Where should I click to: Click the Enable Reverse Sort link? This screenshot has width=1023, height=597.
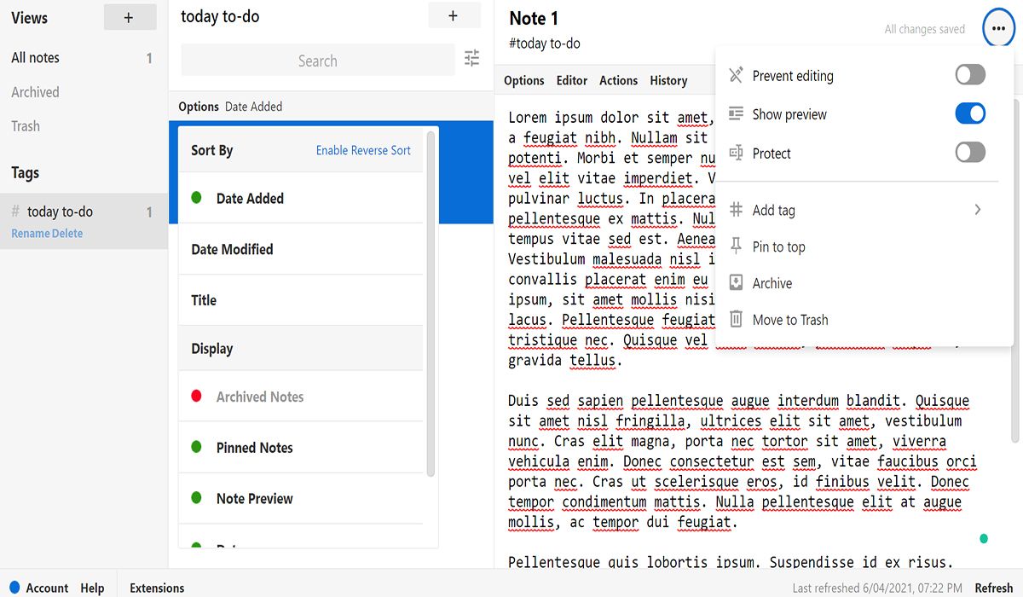click(363, 150)
